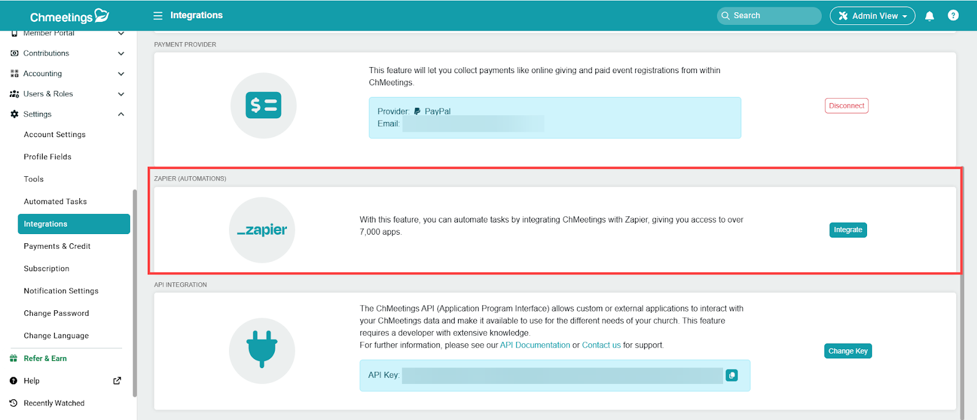Screen dimensions: 977x420
Task: Disconnect the PayPal payment provider
Action: pyautogui.click(x=846, y=105)
